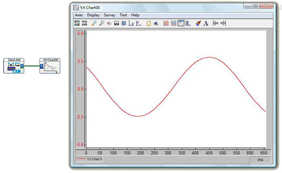Click the Y/t Chart 0 legend entry
The height and width of the screenshot is (173, 282).
89,159
